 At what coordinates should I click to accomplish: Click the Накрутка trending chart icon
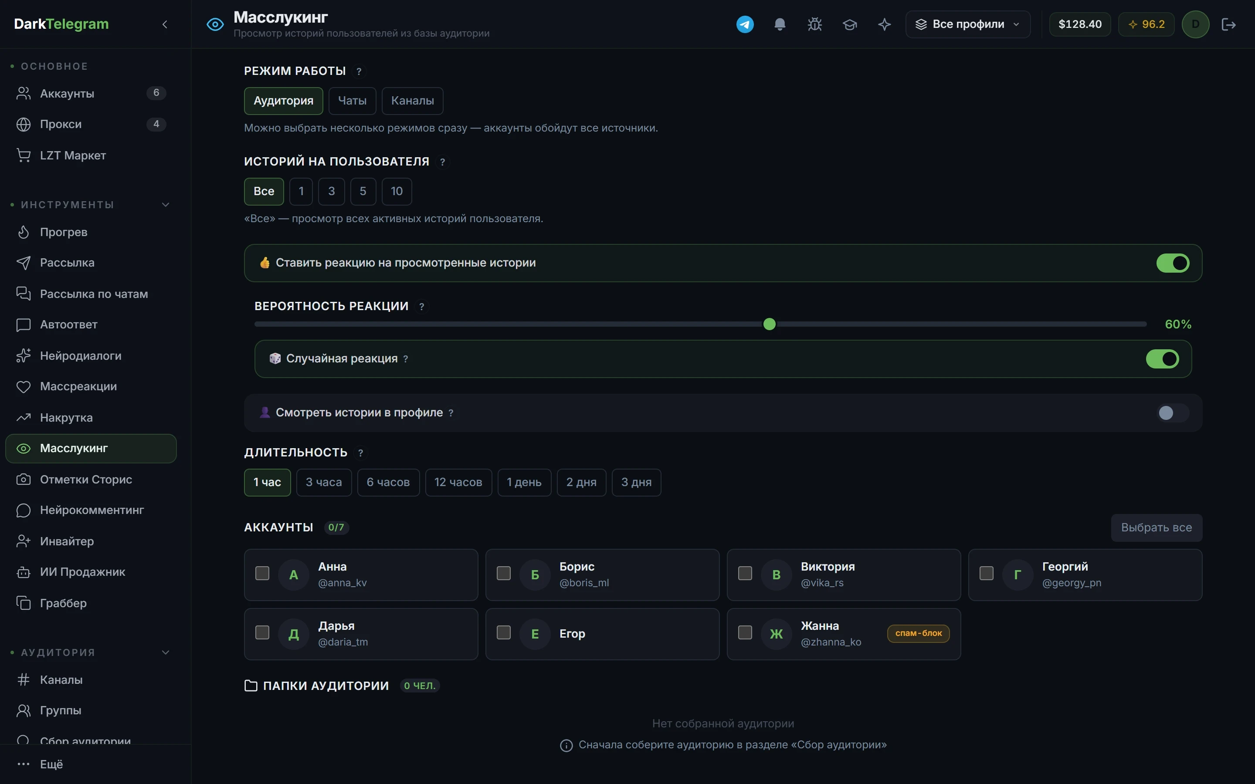[24, 417]
